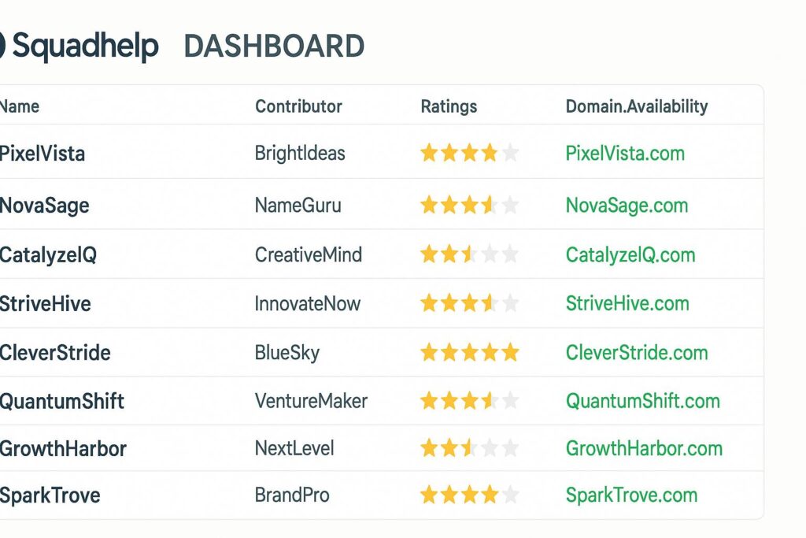Click the NameGuru contributor entry
The image size is (806, 538).
(x=298, y=205)
